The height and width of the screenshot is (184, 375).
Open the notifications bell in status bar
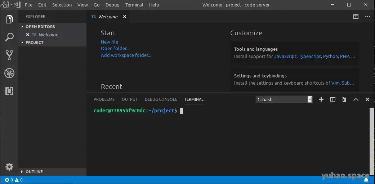366,180
